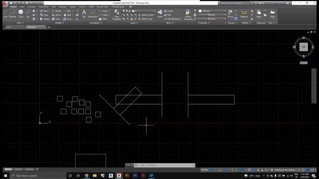Insert a Table from the Annotation panel
This screenshot has height=179, width=319.
click(x=103, y=19)
